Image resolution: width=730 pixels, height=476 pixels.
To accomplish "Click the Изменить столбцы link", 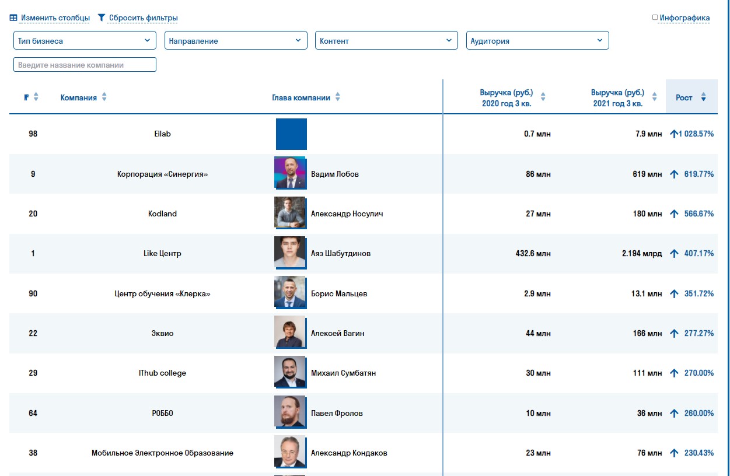I will click(x=55, y=18).
